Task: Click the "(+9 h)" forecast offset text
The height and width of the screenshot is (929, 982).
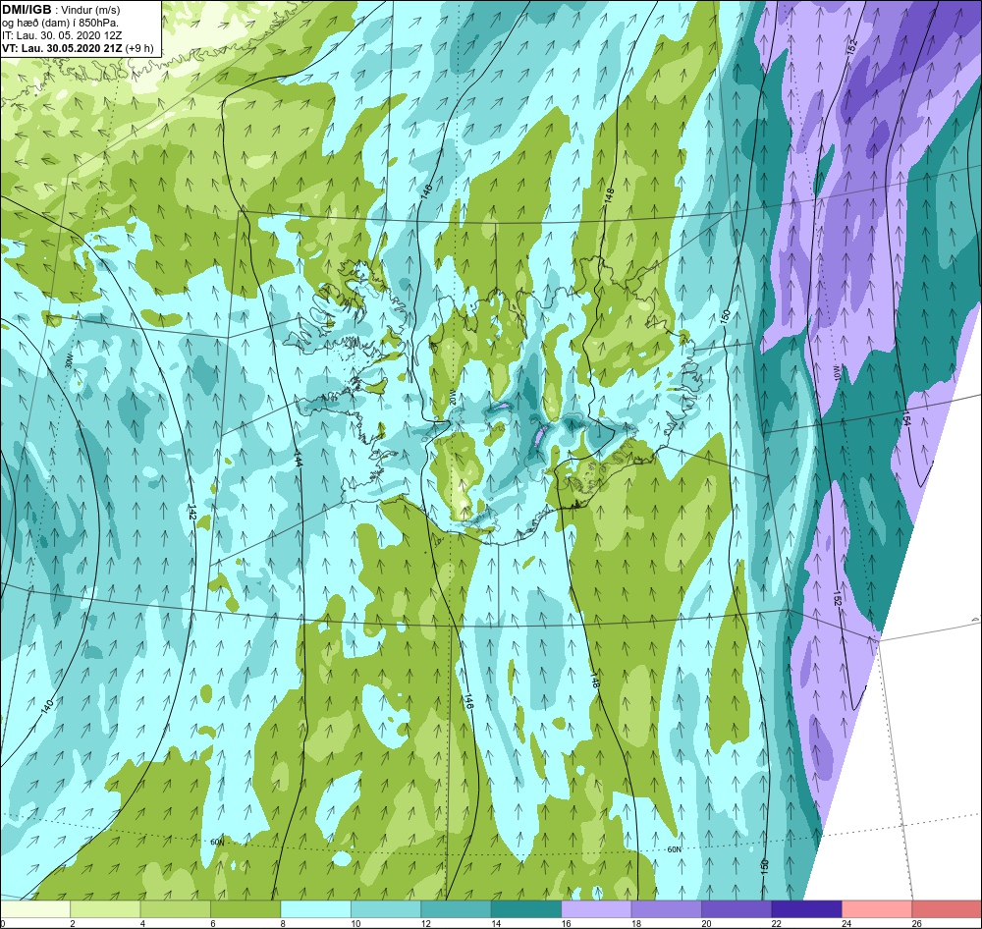Action: click(x=139, y=48)
